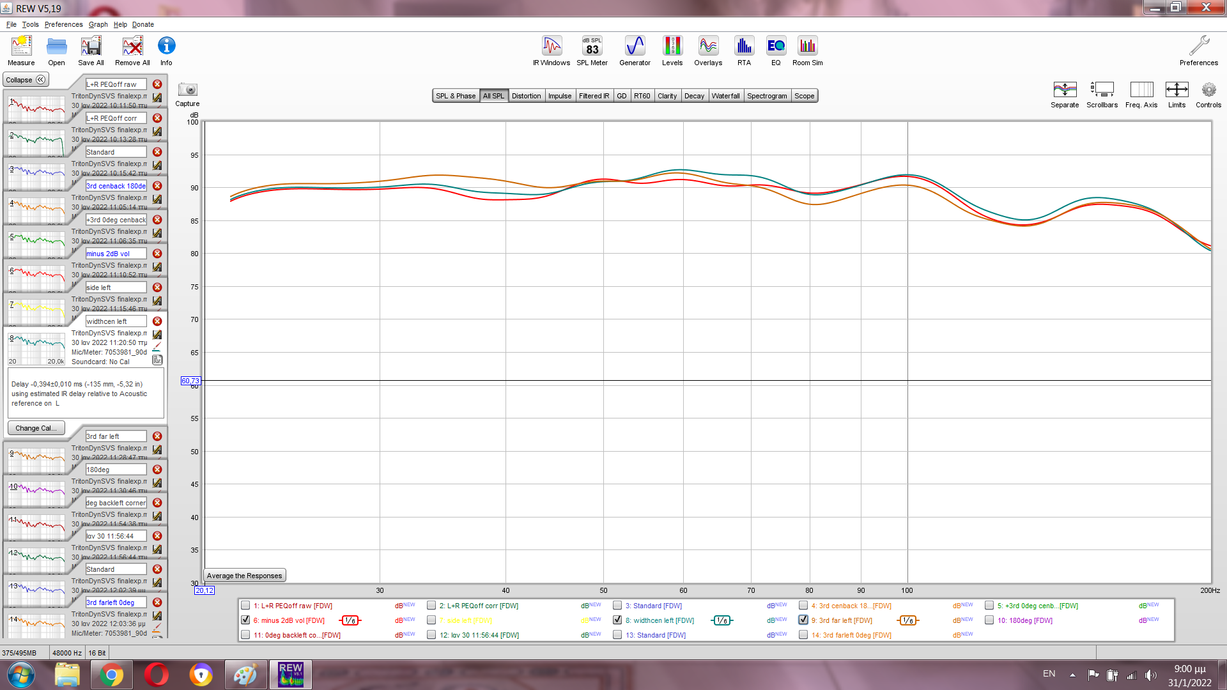Enable trace 1: L+R PEQoff raw checkbox
Image resolution: width=1227 pixels, height=690 pixels.
pos(245,606)
